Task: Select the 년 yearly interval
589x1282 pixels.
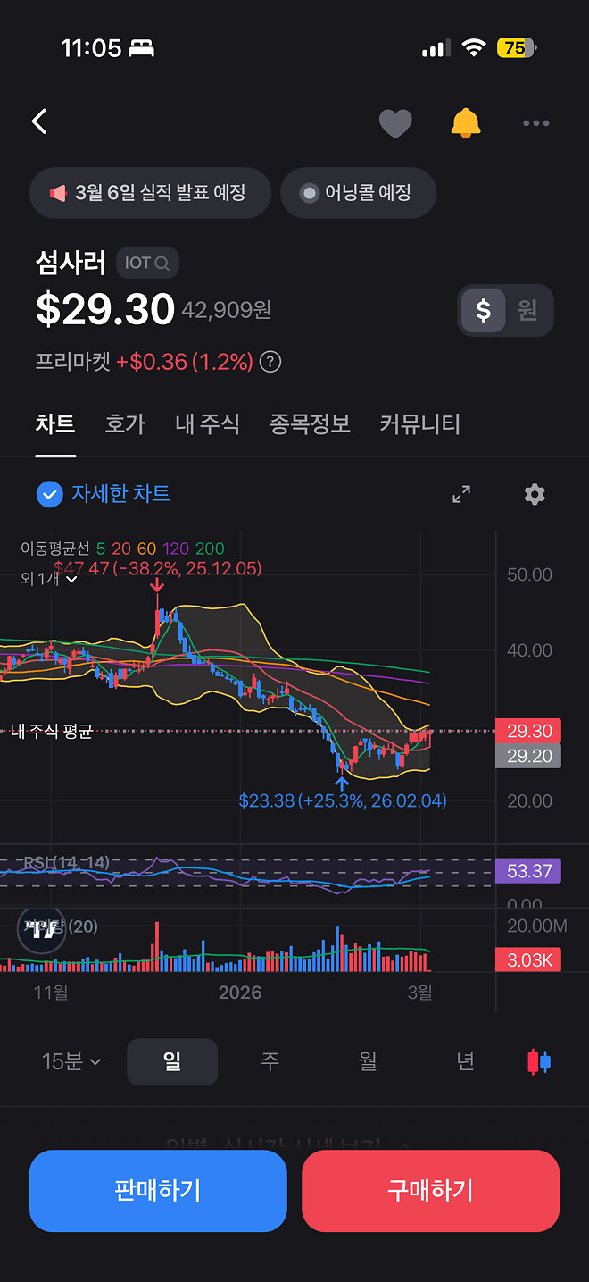Action: click(x=465, y=1061)
